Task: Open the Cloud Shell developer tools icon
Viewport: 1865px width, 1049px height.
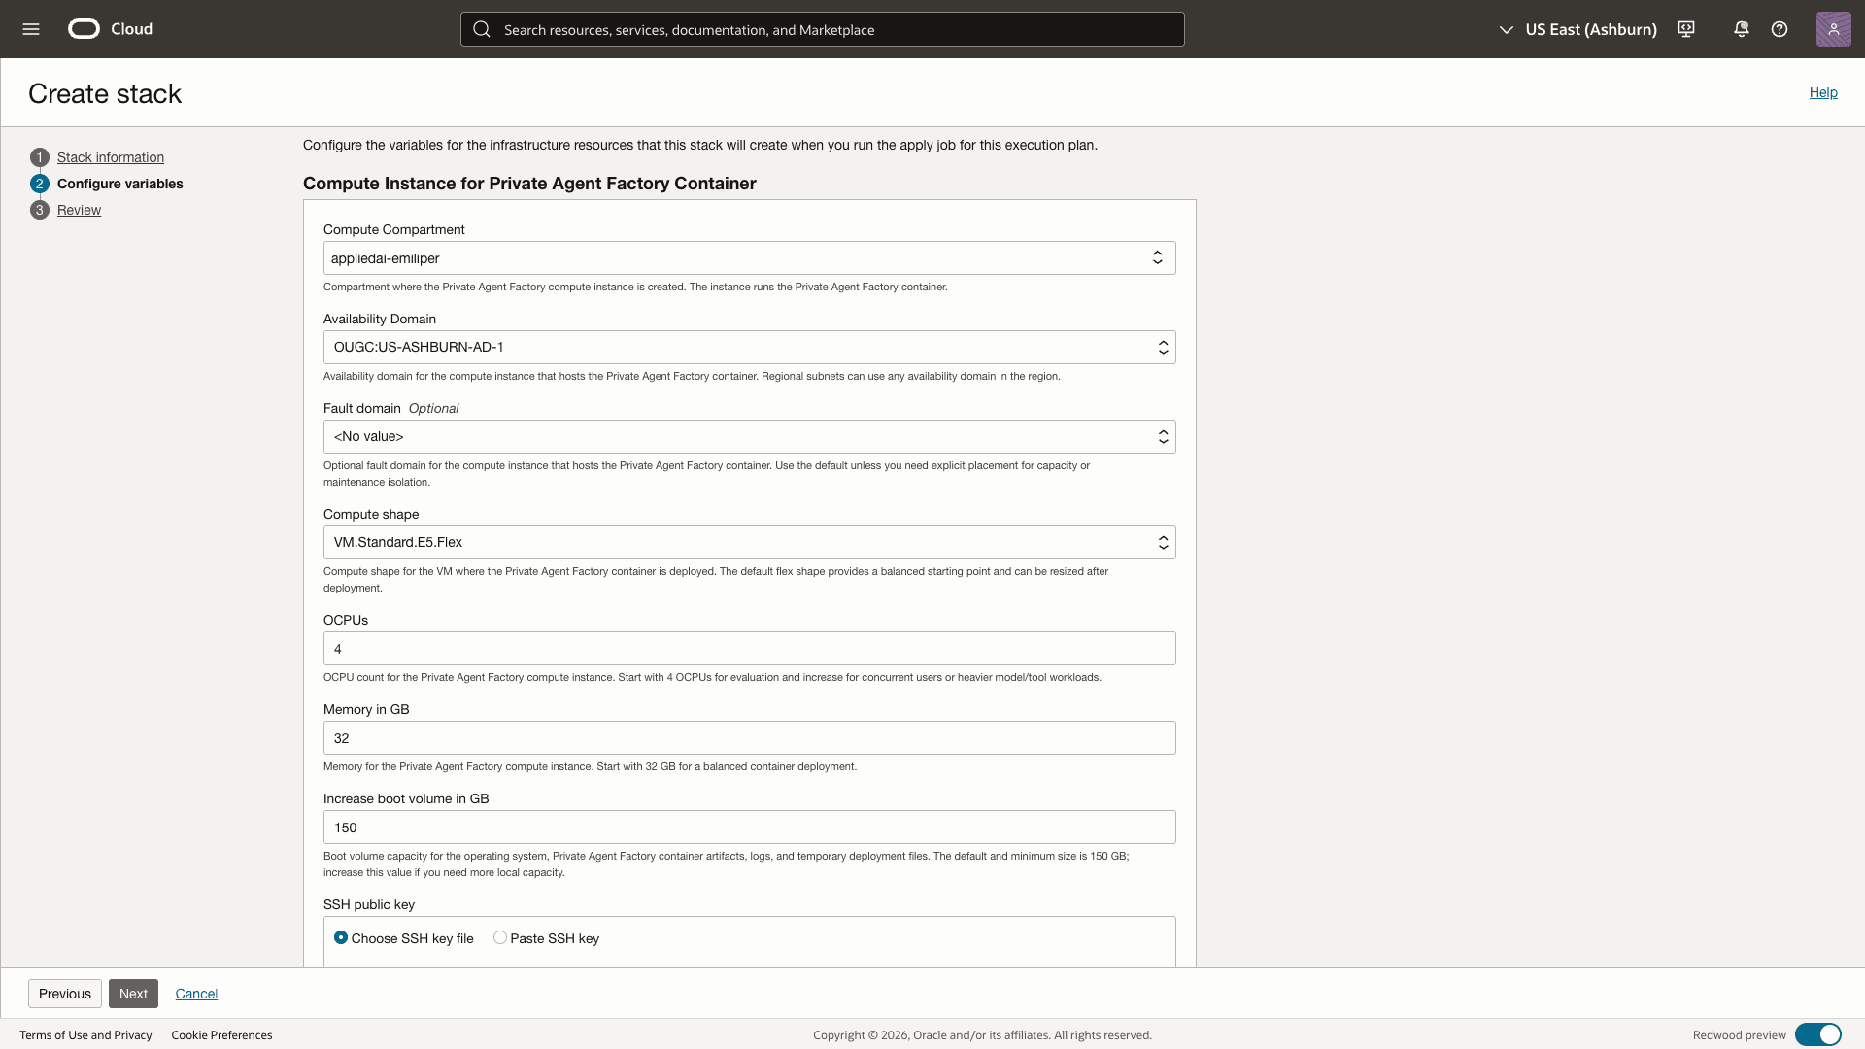Action: 1686,29
